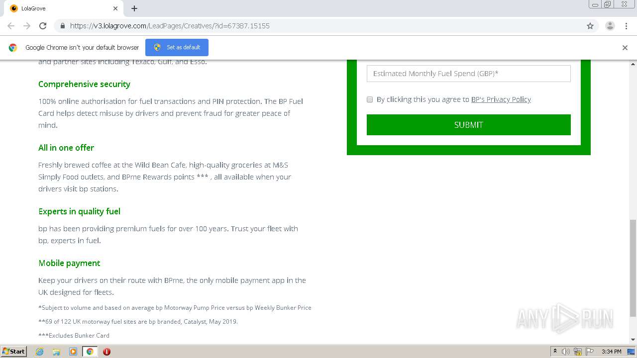Screen dimensions: 637x358
Task: Click the LolaGrove tab favicon
Action: click(14, 8)
